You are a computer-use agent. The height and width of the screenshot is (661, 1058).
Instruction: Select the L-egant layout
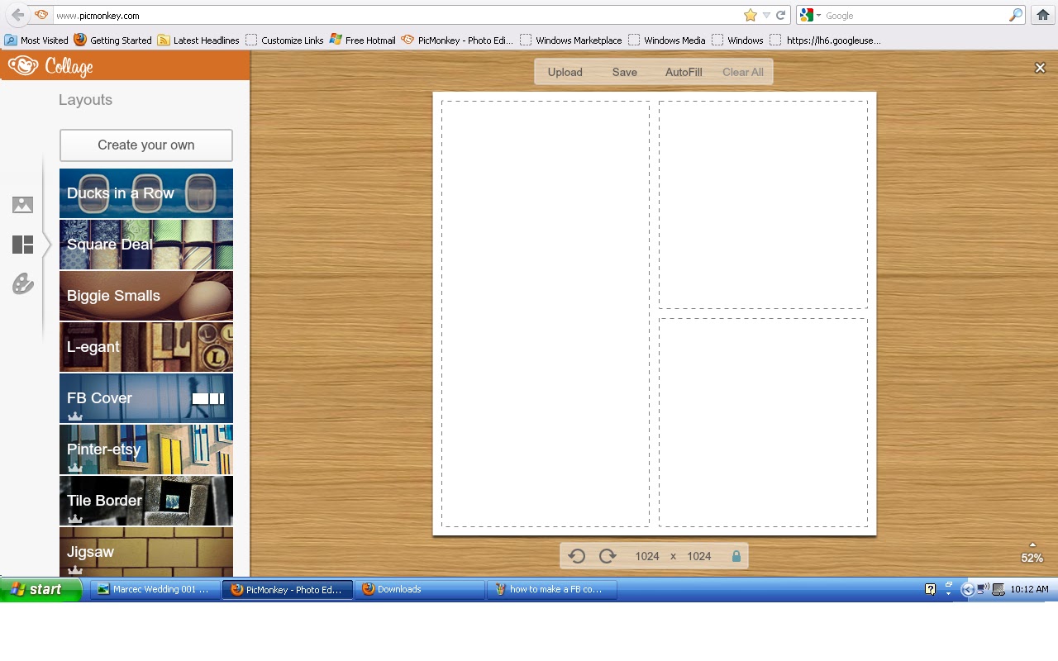(x=146, y=347)
